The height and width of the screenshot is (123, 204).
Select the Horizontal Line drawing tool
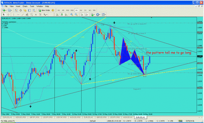coord(18,15)
